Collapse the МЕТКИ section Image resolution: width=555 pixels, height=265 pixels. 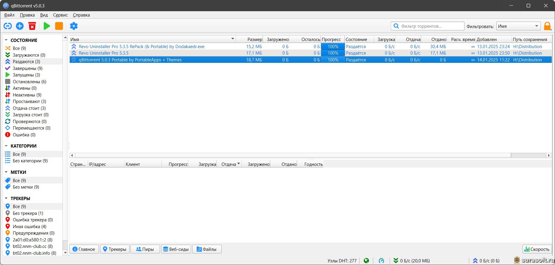coord(6,172)
